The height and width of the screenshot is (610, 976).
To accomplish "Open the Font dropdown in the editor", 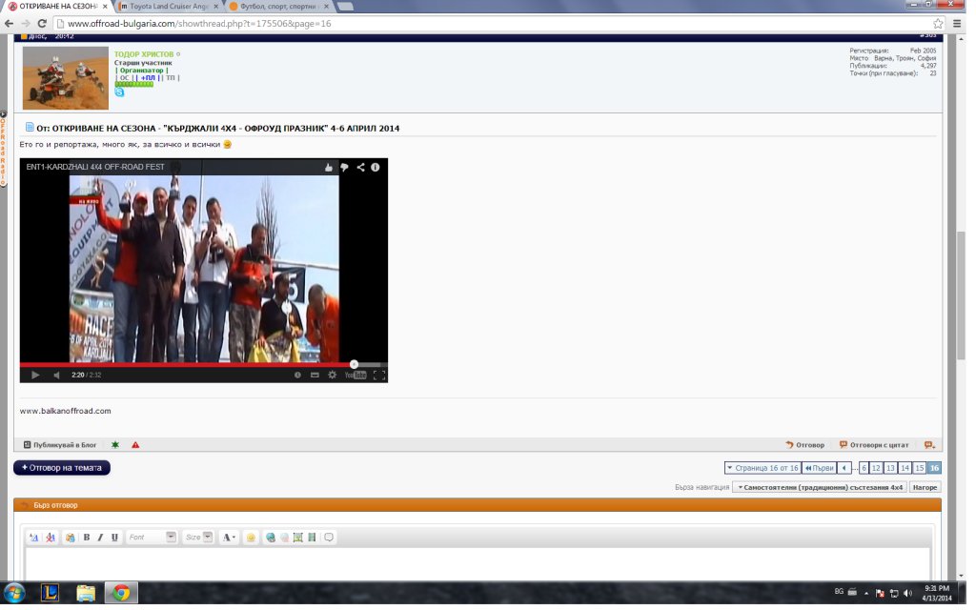I will pyautogui.click(x=152, y=538).
